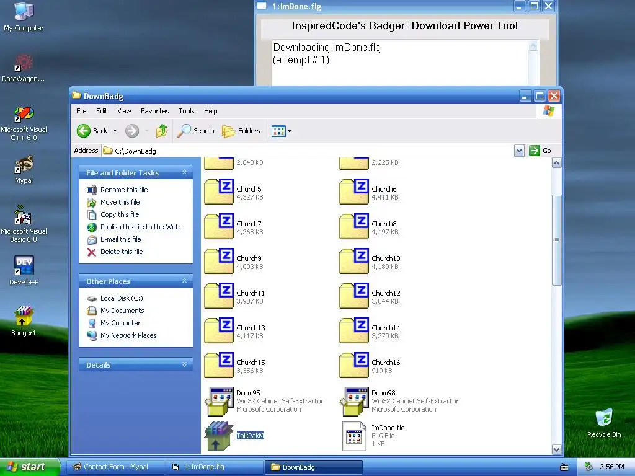
Task: Switch to 1:ImDone.flg taskbar item
Action: pyautogui.click(x=214, y=467)
